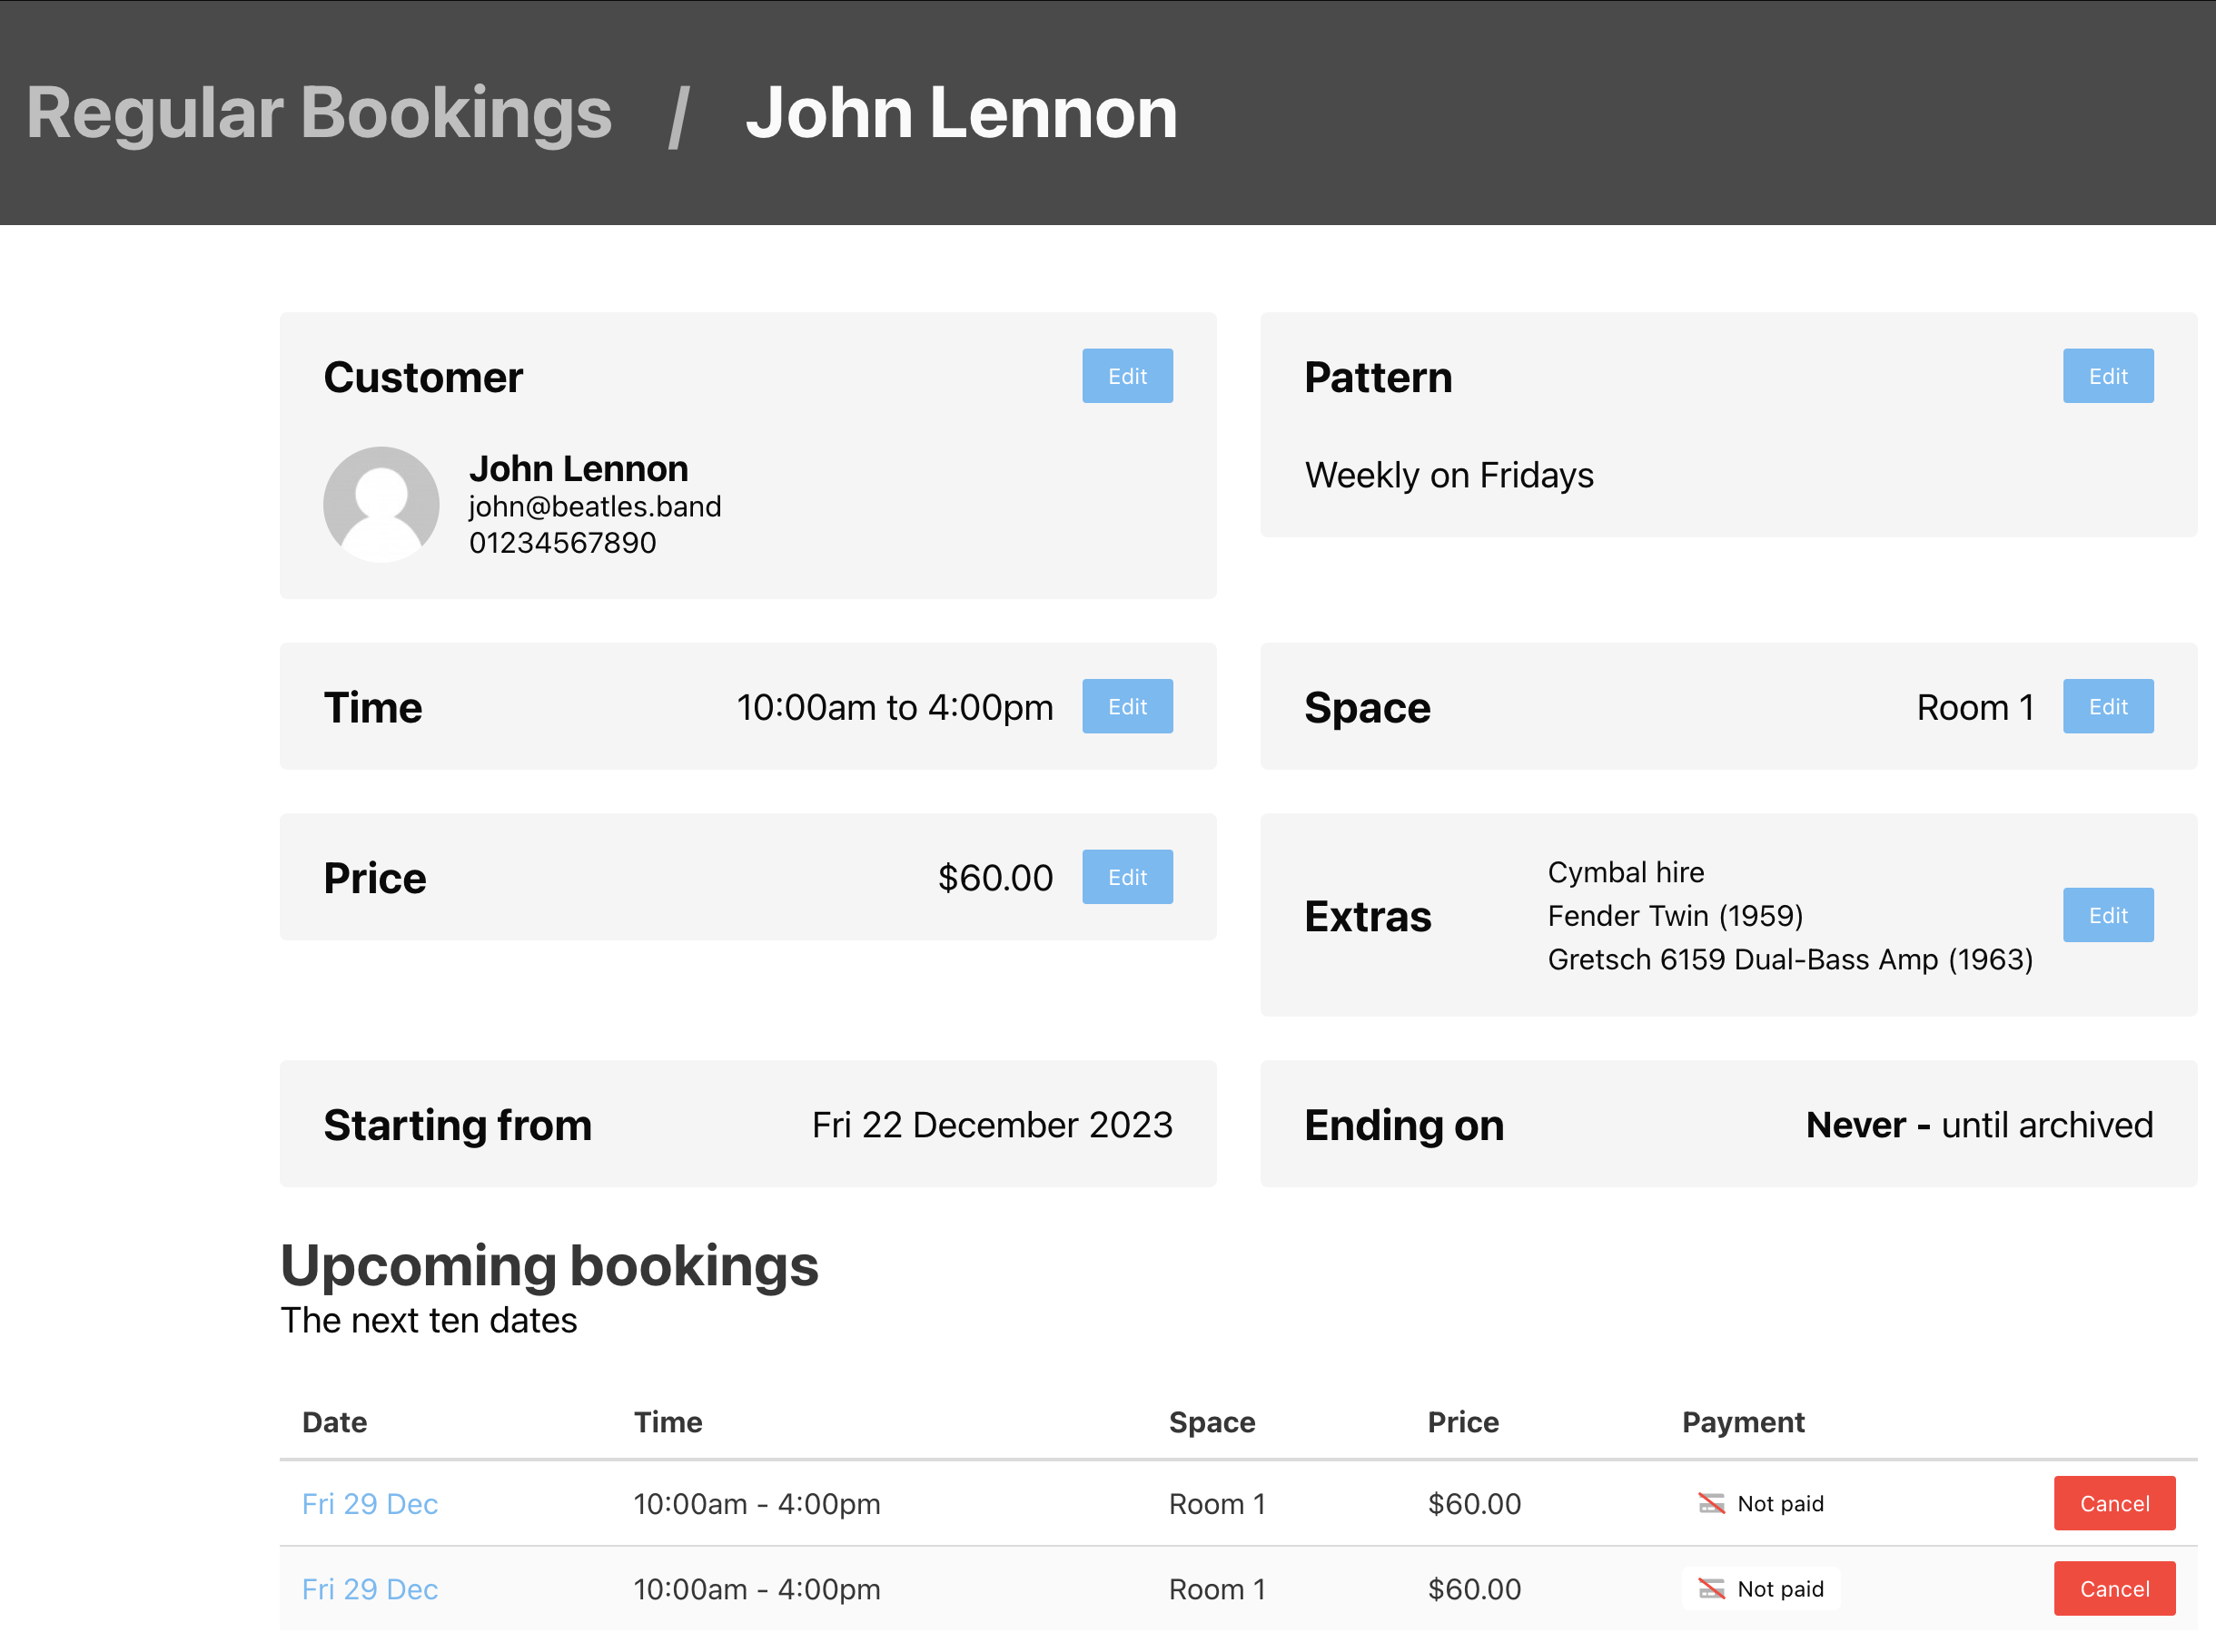Edit the $60.00 Price

tap(1126, 877)
